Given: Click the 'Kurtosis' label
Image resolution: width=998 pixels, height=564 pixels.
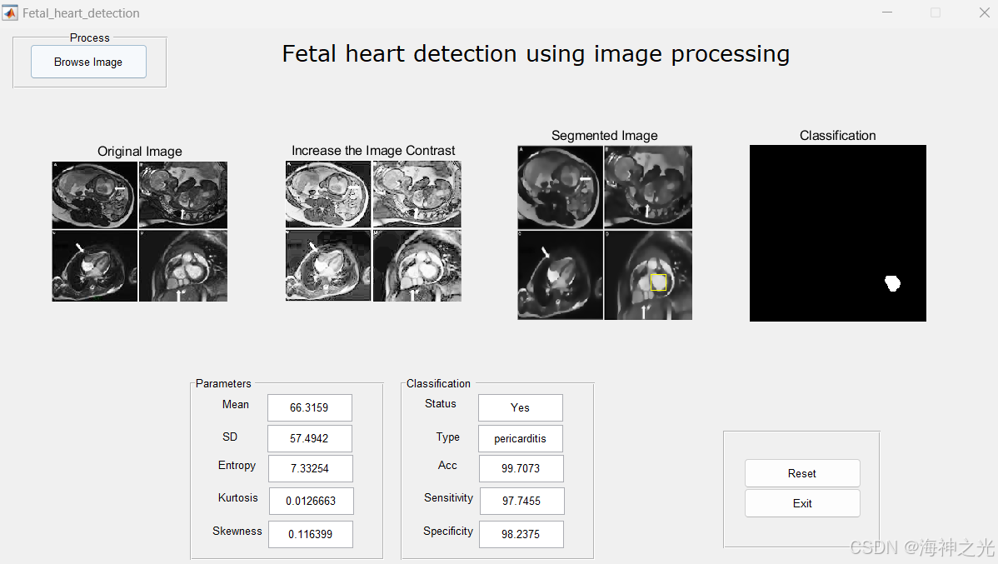Looking at the screenshot, I should point(238,498).
